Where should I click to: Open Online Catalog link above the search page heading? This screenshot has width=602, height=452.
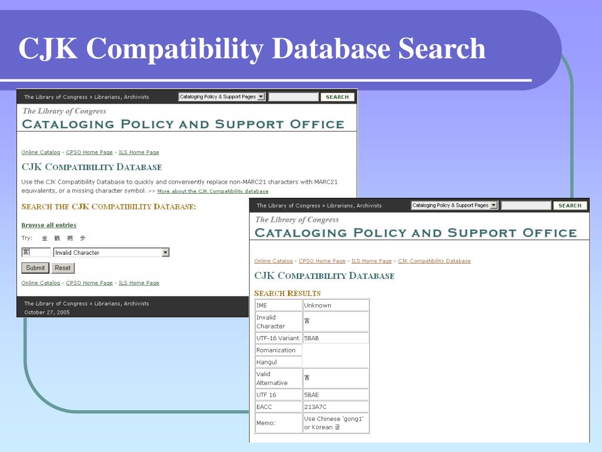(x=41, y=152)
